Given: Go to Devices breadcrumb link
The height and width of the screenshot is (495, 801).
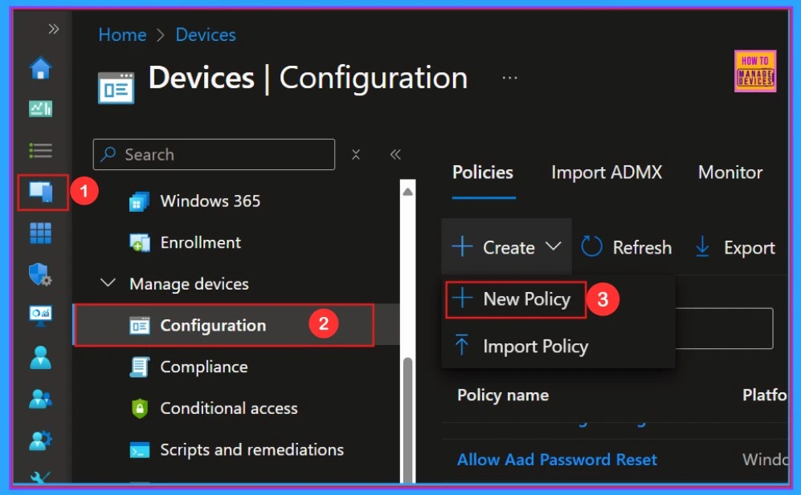Looking at the screenshot, I should pos(206,34).
